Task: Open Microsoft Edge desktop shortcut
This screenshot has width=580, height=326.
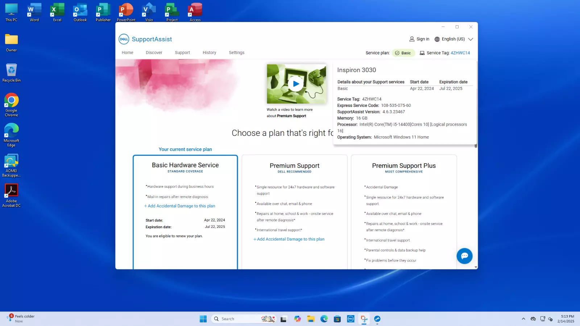Action: pos(11,135)
